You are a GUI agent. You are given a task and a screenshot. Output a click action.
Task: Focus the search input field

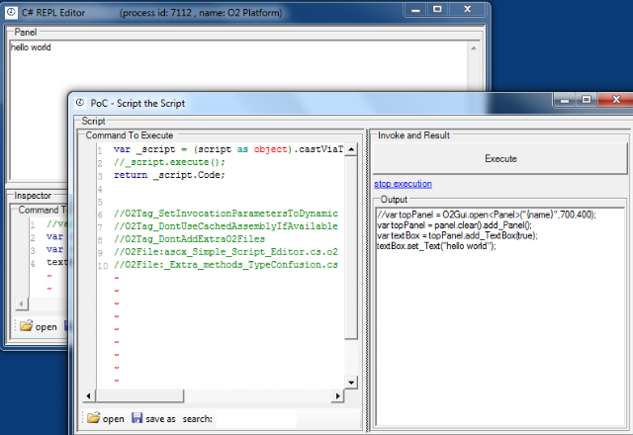pos(256,419)
